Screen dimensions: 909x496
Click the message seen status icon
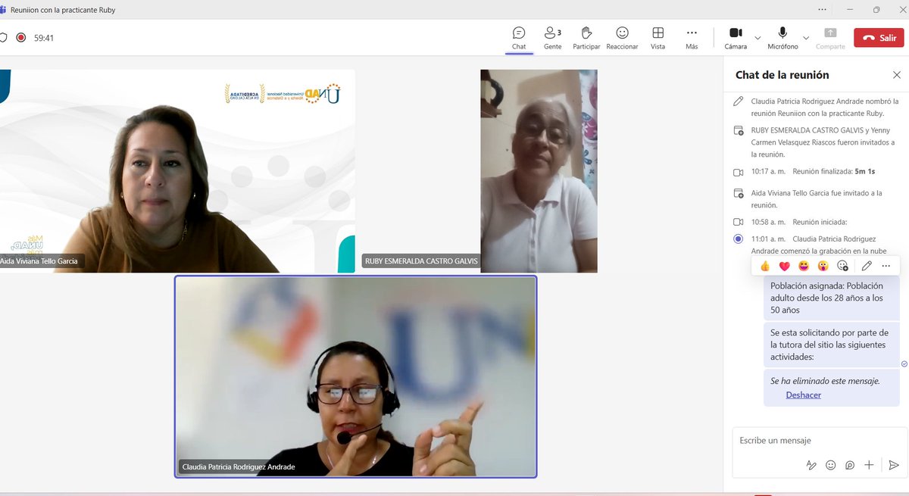(904, 364)
